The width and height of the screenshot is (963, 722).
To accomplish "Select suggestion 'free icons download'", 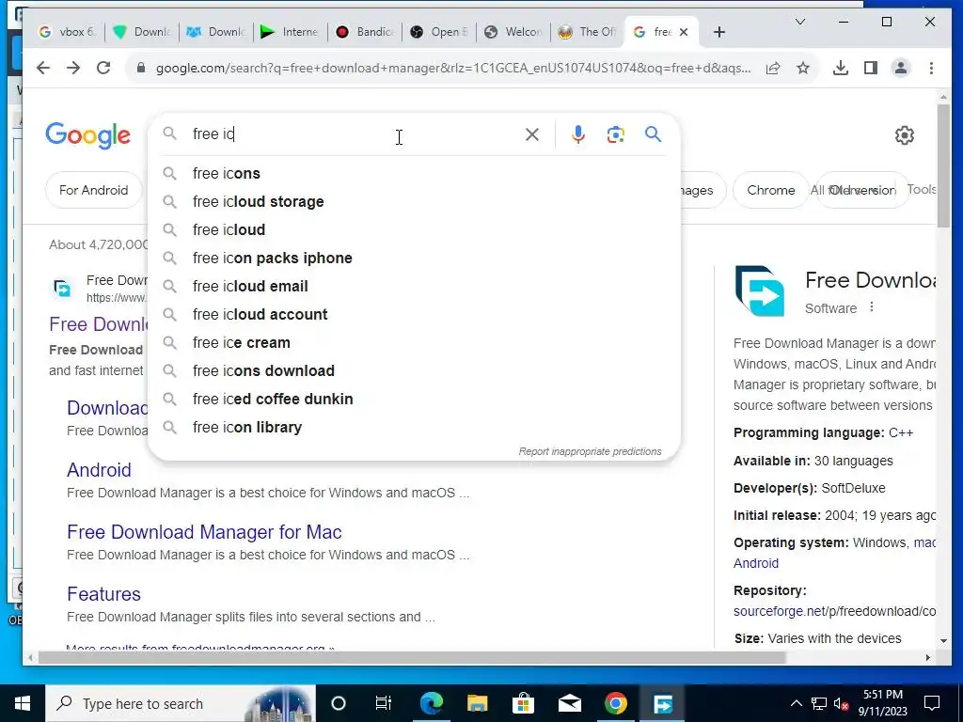I will [414, 371].
